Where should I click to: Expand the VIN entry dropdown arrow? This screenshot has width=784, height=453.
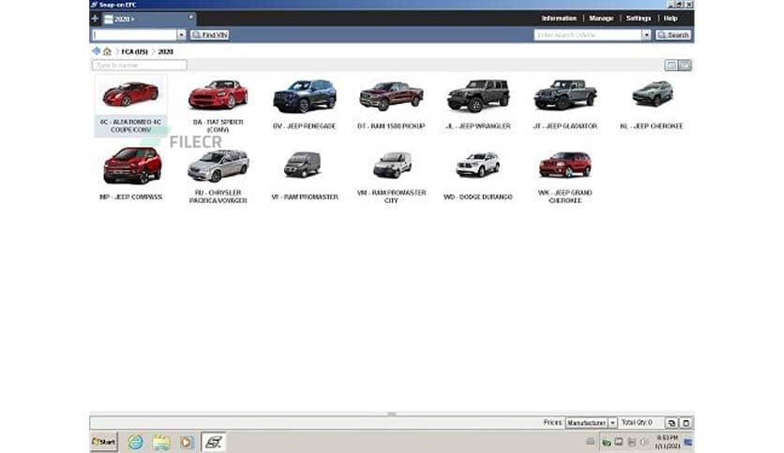(181, 35)
